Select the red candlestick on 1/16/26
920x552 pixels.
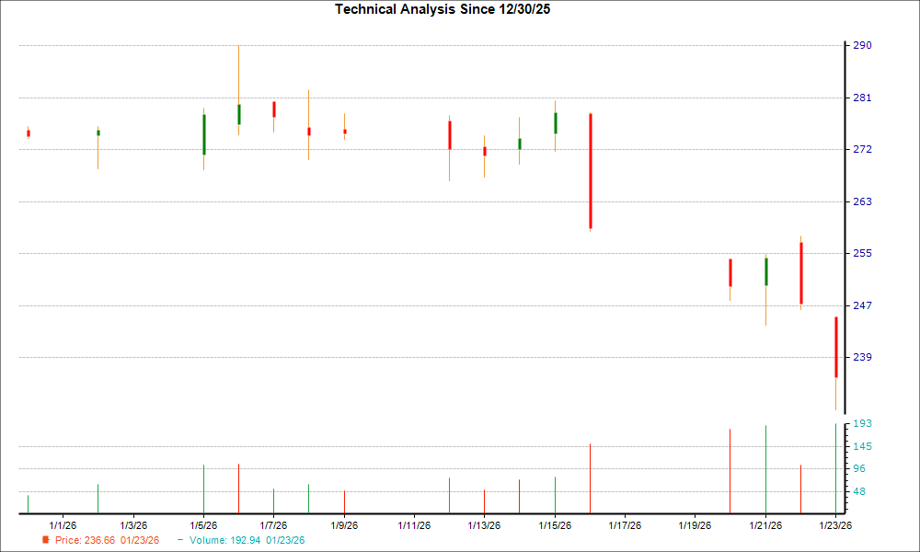point(590,170)
